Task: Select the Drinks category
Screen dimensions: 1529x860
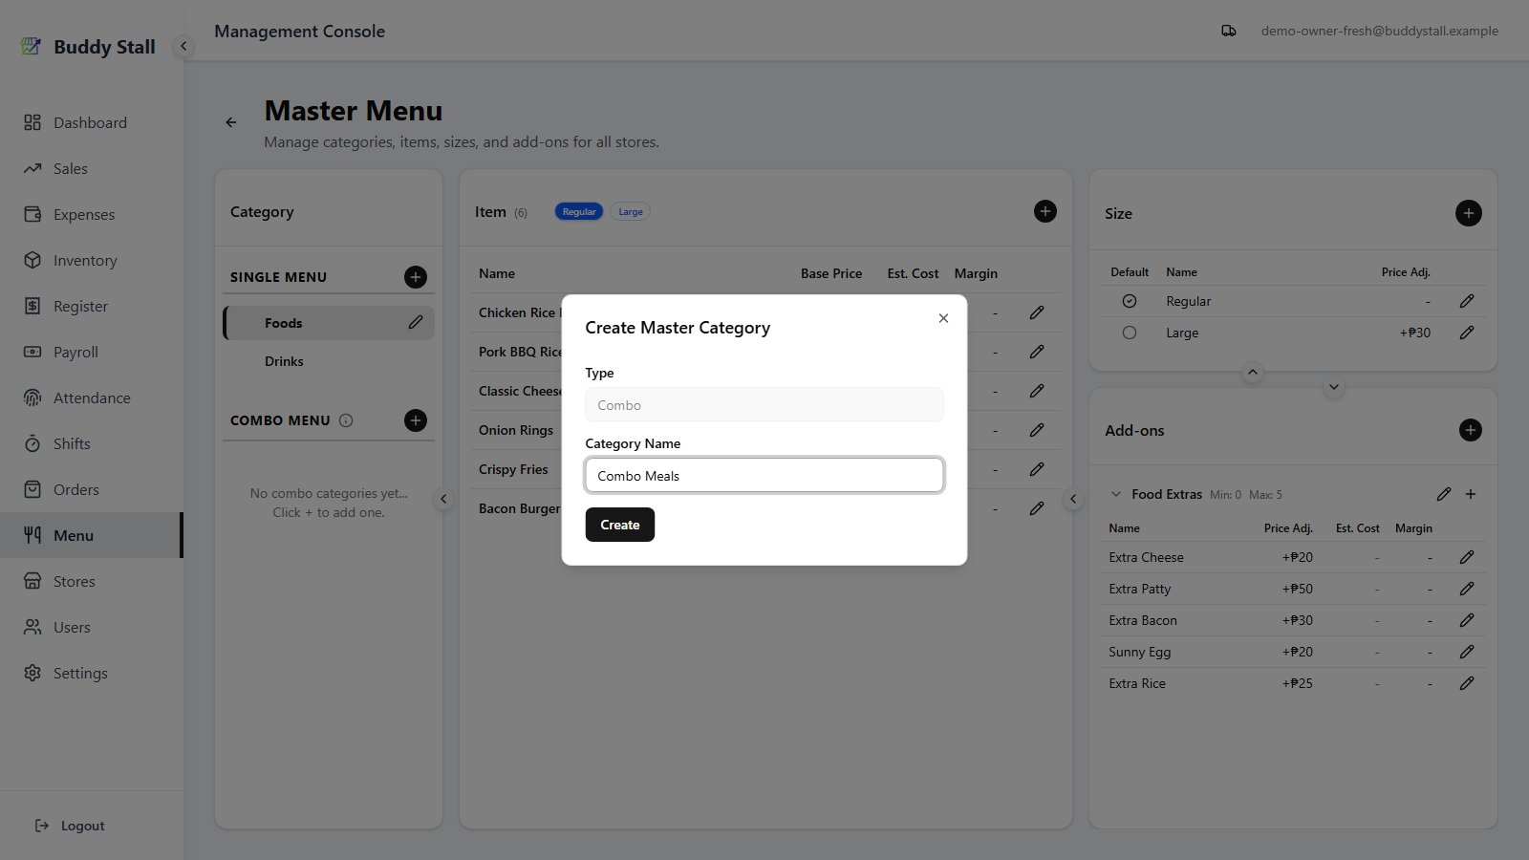Action: tap(329, 361)
